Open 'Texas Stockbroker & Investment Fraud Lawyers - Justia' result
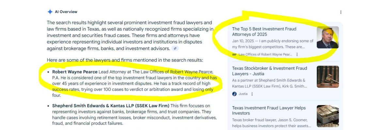The image size is (372, 130). 270,71
